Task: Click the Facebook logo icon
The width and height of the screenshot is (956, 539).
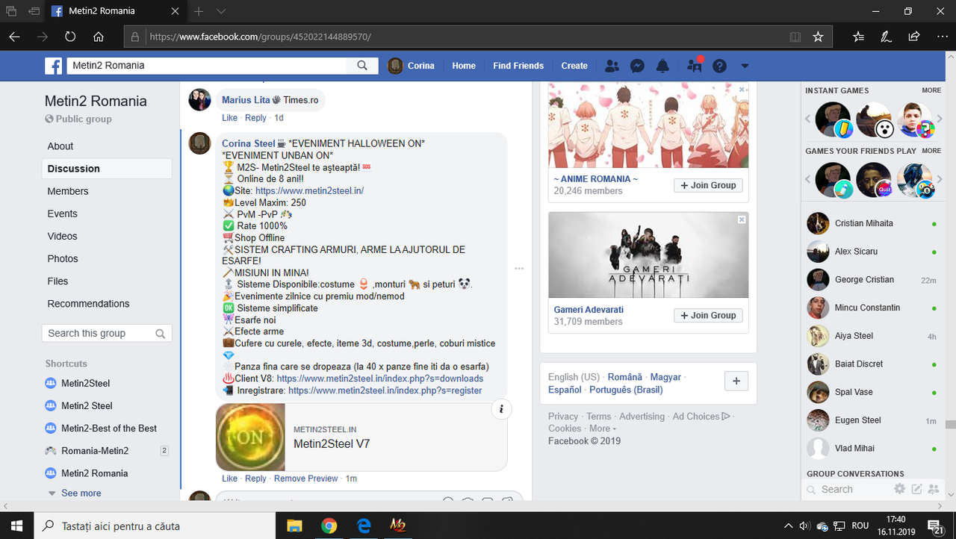Action: 53,66
